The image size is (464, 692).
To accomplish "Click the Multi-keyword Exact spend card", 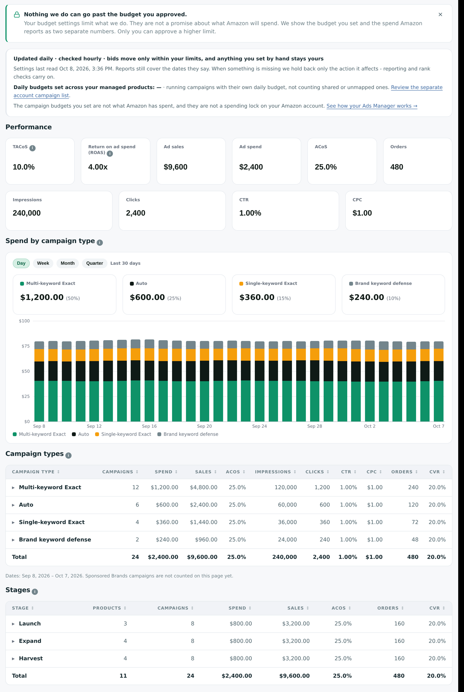I will 65,295.
